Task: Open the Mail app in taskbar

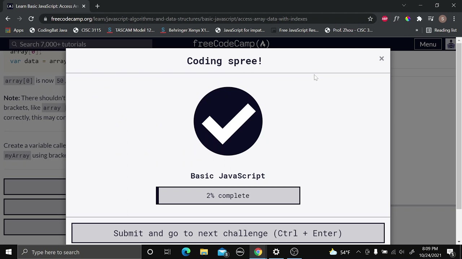Action: 222,252
